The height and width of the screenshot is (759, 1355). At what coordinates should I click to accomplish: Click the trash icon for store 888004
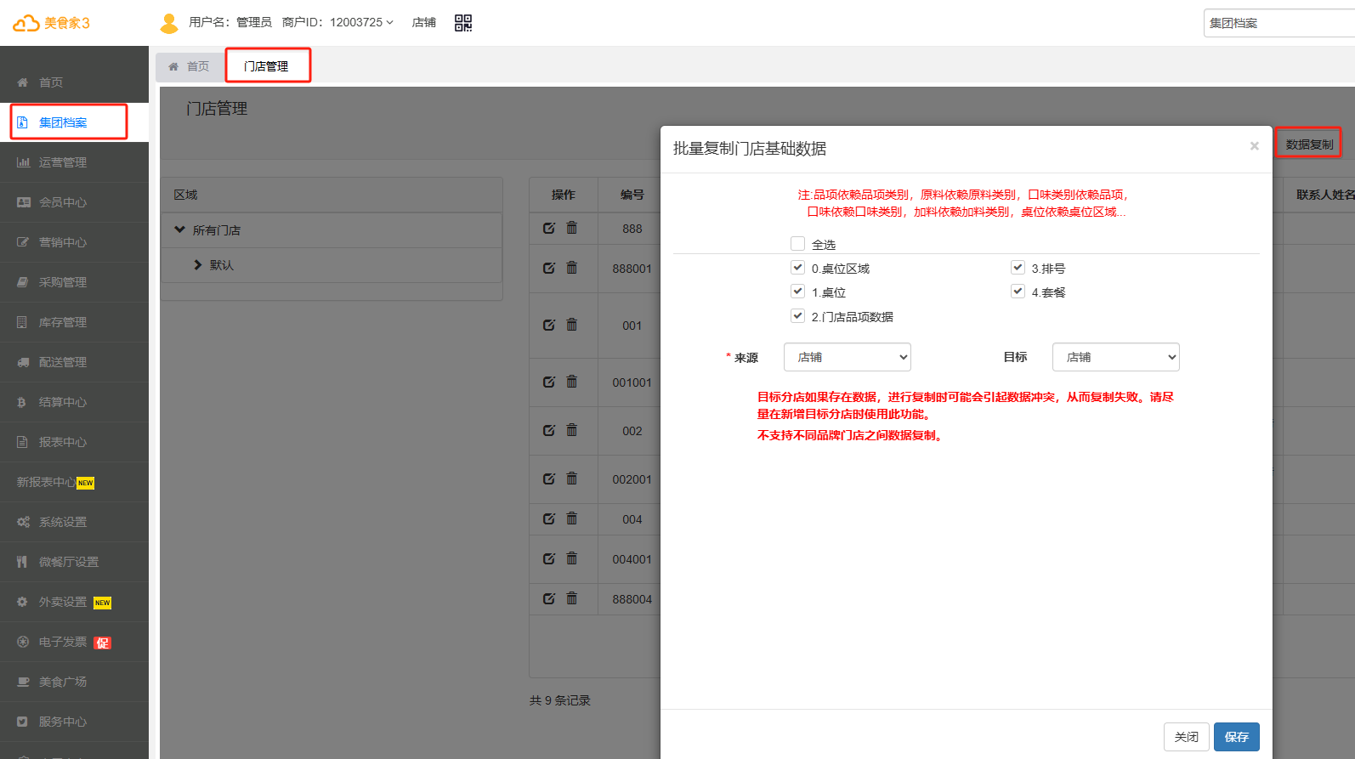572,598
